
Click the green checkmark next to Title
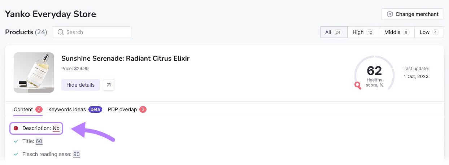coord(16,141)
